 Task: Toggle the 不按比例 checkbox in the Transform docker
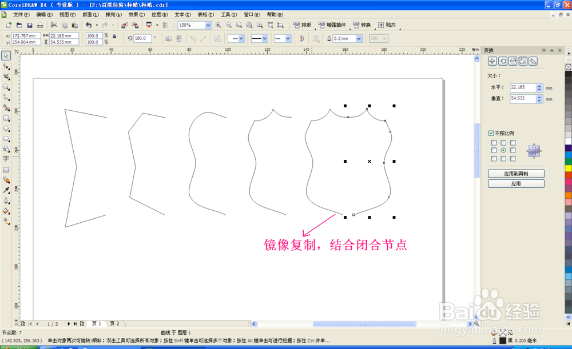[491, 133]
